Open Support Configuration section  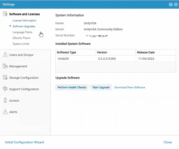click(x=24, y=89)
